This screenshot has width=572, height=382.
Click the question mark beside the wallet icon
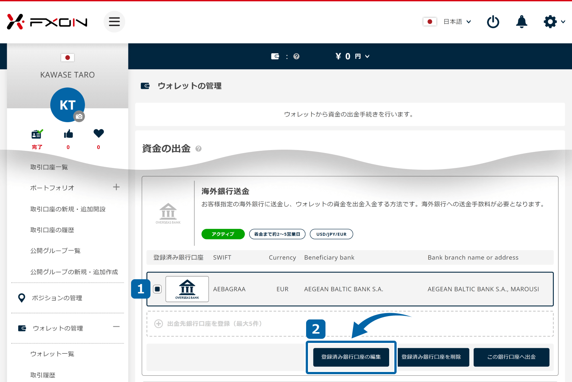[296, 56]
